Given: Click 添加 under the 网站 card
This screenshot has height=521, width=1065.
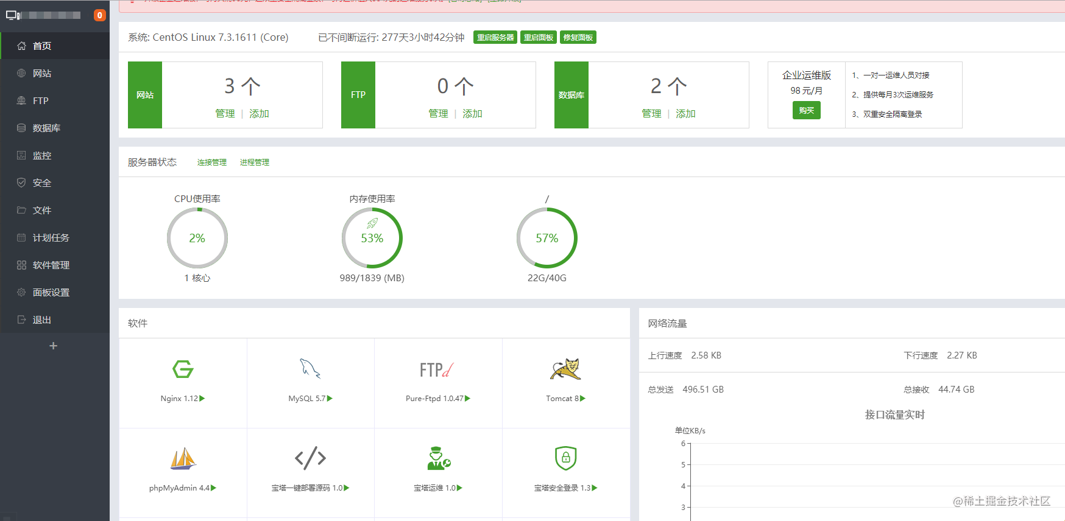Looking at the screenshot, I should point(259,113).
